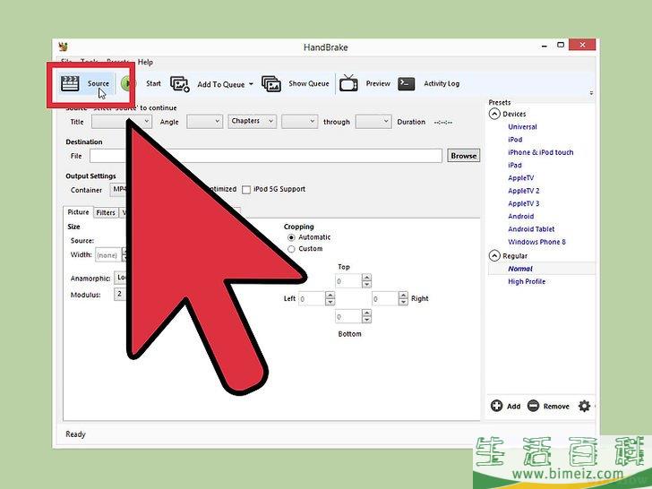Viewport: 652px width, 489px height.
Task: Open the Angle dropdown
Action: [204, 122]
